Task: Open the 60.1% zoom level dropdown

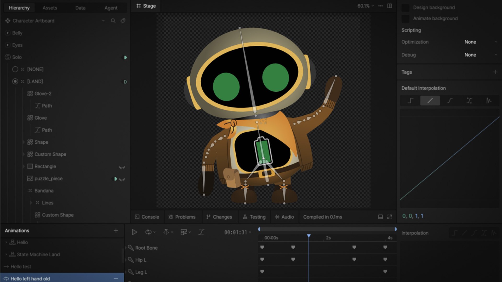Action: pyautogui.click(x=366, y=6)
